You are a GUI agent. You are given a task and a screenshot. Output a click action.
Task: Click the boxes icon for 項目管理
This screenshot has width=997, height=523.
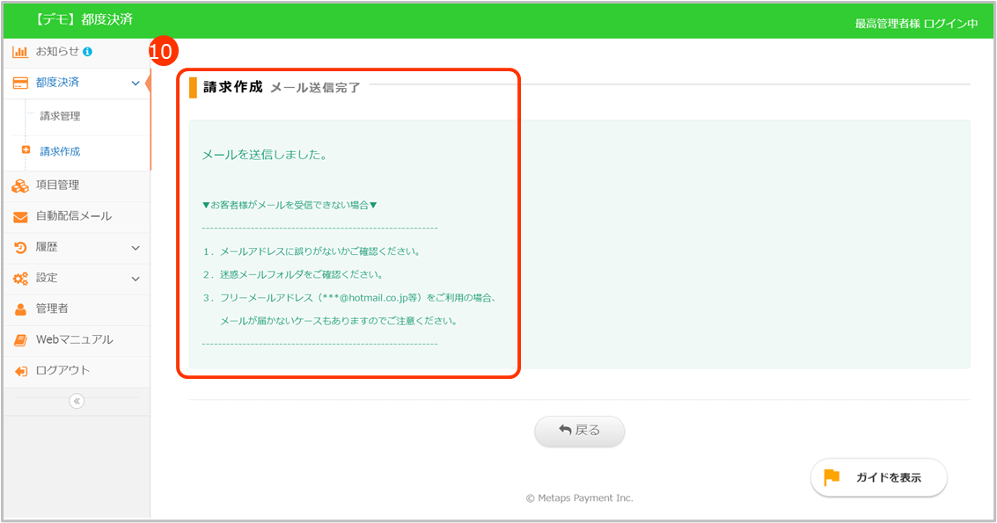click(x=20, y=185)
